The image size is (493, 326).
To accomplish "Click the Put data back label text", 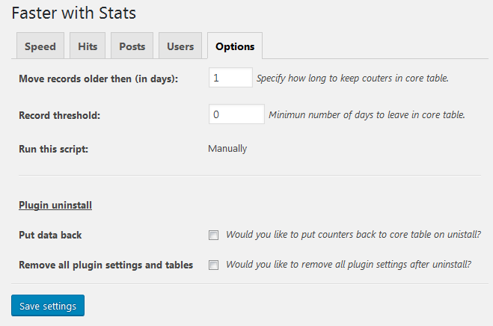I will click(x=50, y=235).
